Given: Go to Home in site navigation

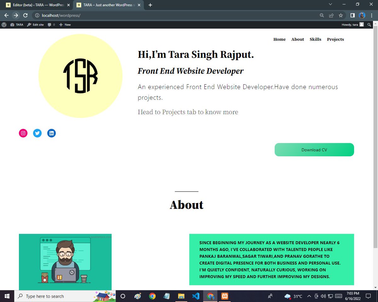Looking at the screenshot, I should click(279, 39).
